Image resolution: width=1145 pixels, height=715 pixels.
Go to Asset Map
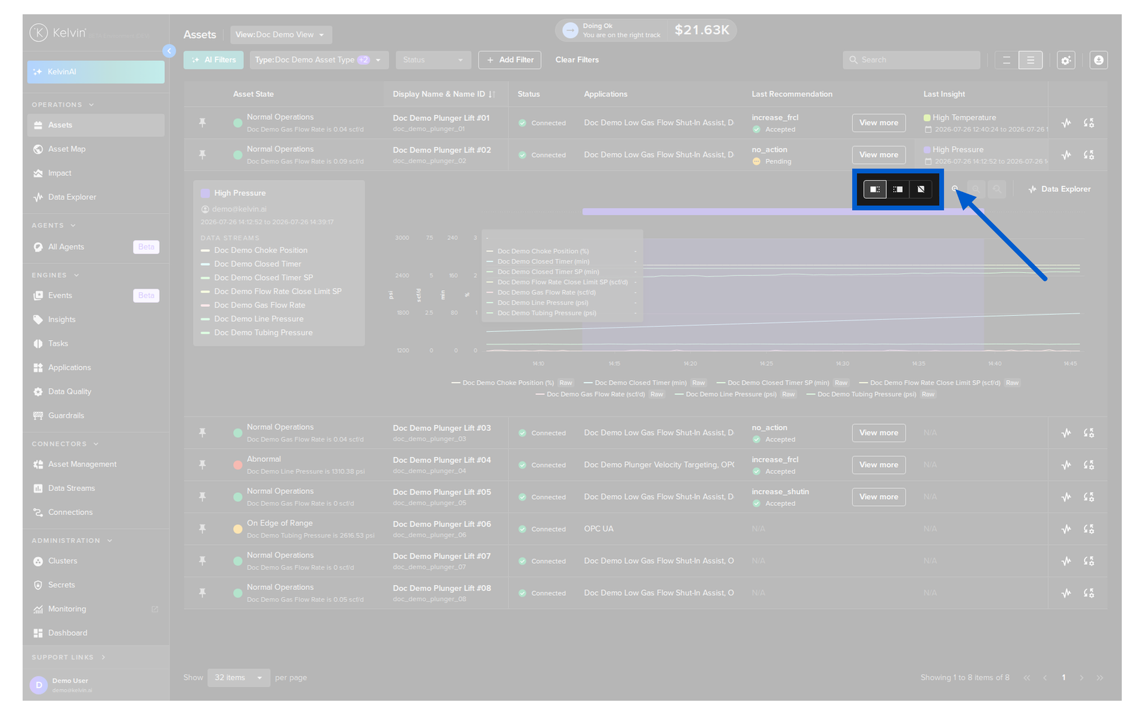(66, 149)
